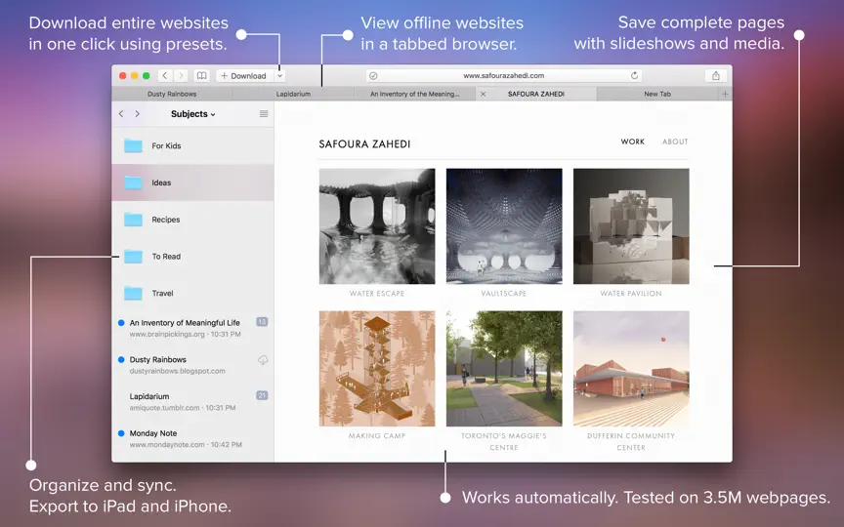This screenshot has height=527, width=844.
Task: Click the browser back arrow in toolbar
Action: tap(165, 76)
